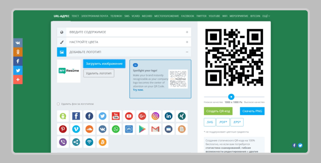Open the 'Ещё' dropdown in top navigation

pyautogui.click(x=266, y=16)
